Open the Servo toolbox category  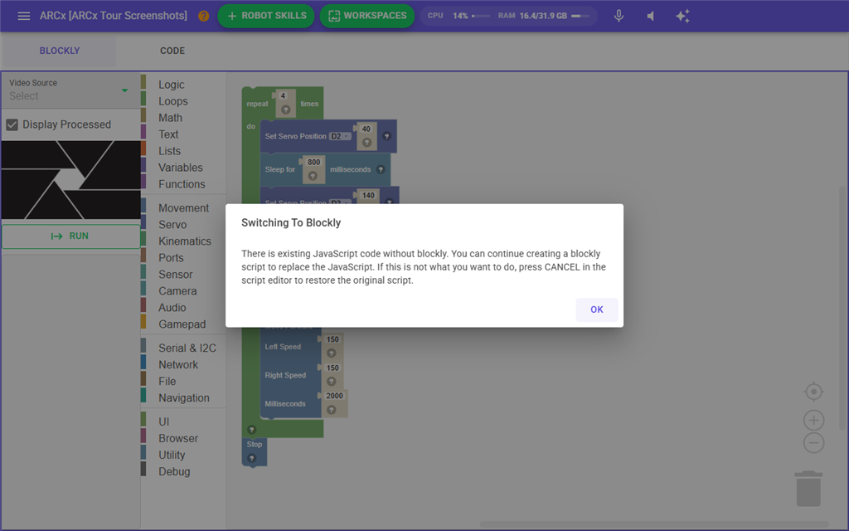click(x=172, y=224)
